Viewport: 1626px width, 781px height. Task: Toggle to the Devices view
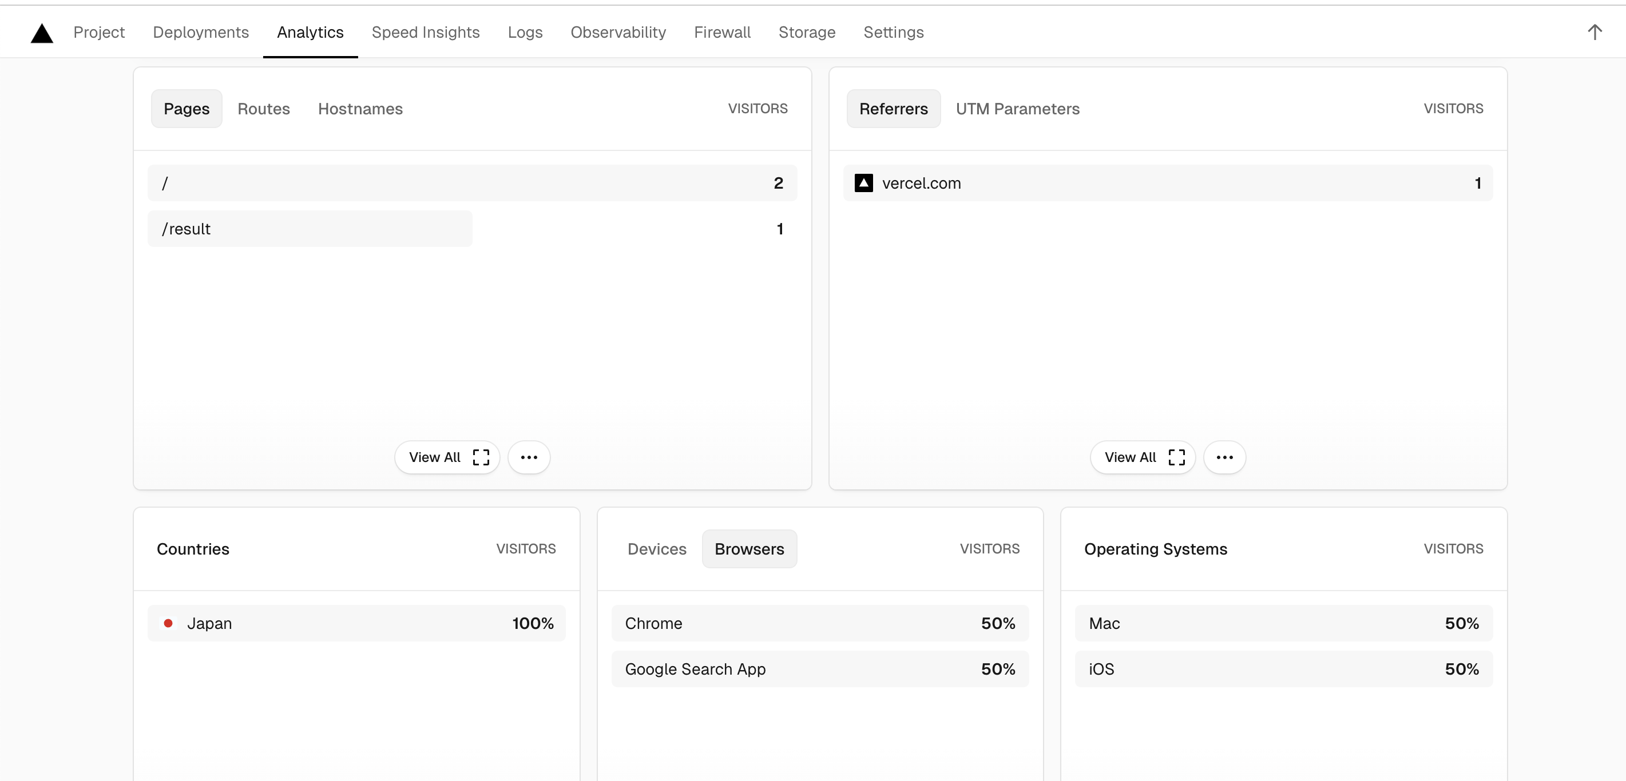pos(656,549)
